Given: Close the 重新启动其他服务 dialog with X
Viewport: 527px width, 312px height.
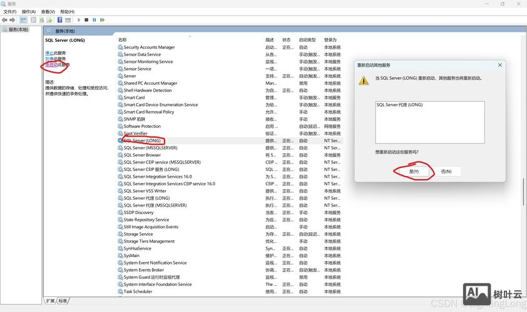Looking at the screenshot, I should [500, 65].
